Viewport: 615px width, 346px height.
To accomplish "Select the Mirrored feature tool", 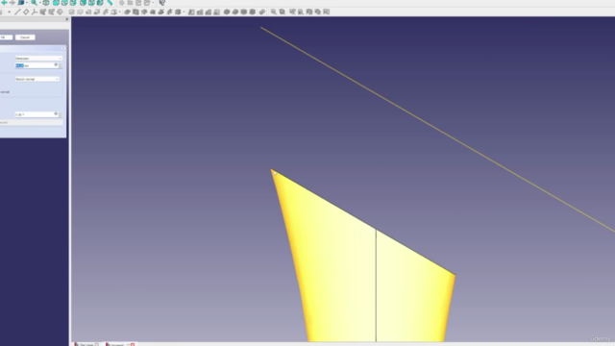I will click(191, 12).
